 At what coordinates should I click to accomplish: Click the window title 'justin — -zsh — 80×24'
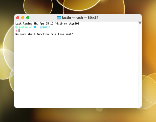pyautogui.click(x=80, y=18)
